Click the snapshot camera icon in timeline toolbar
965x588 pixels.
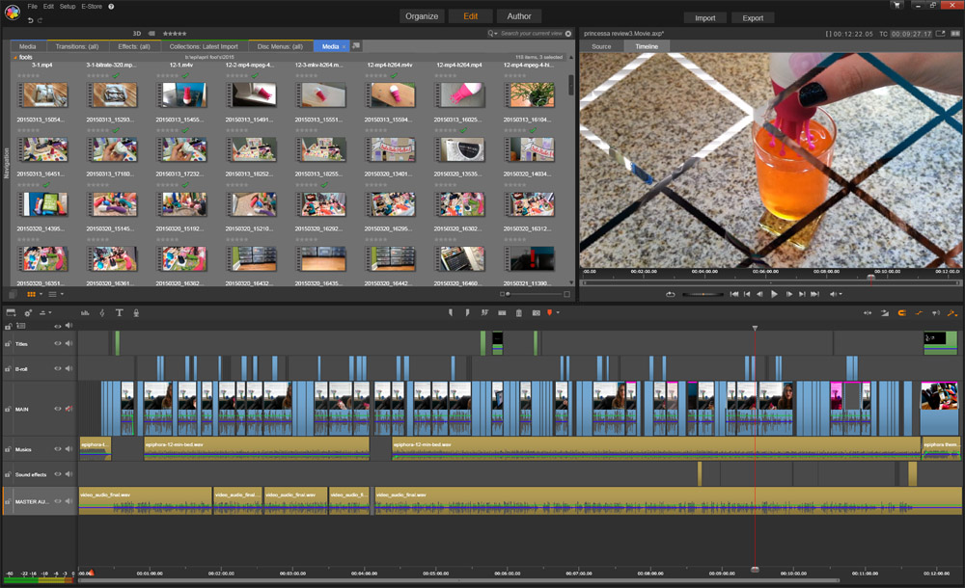click(536, 313)
